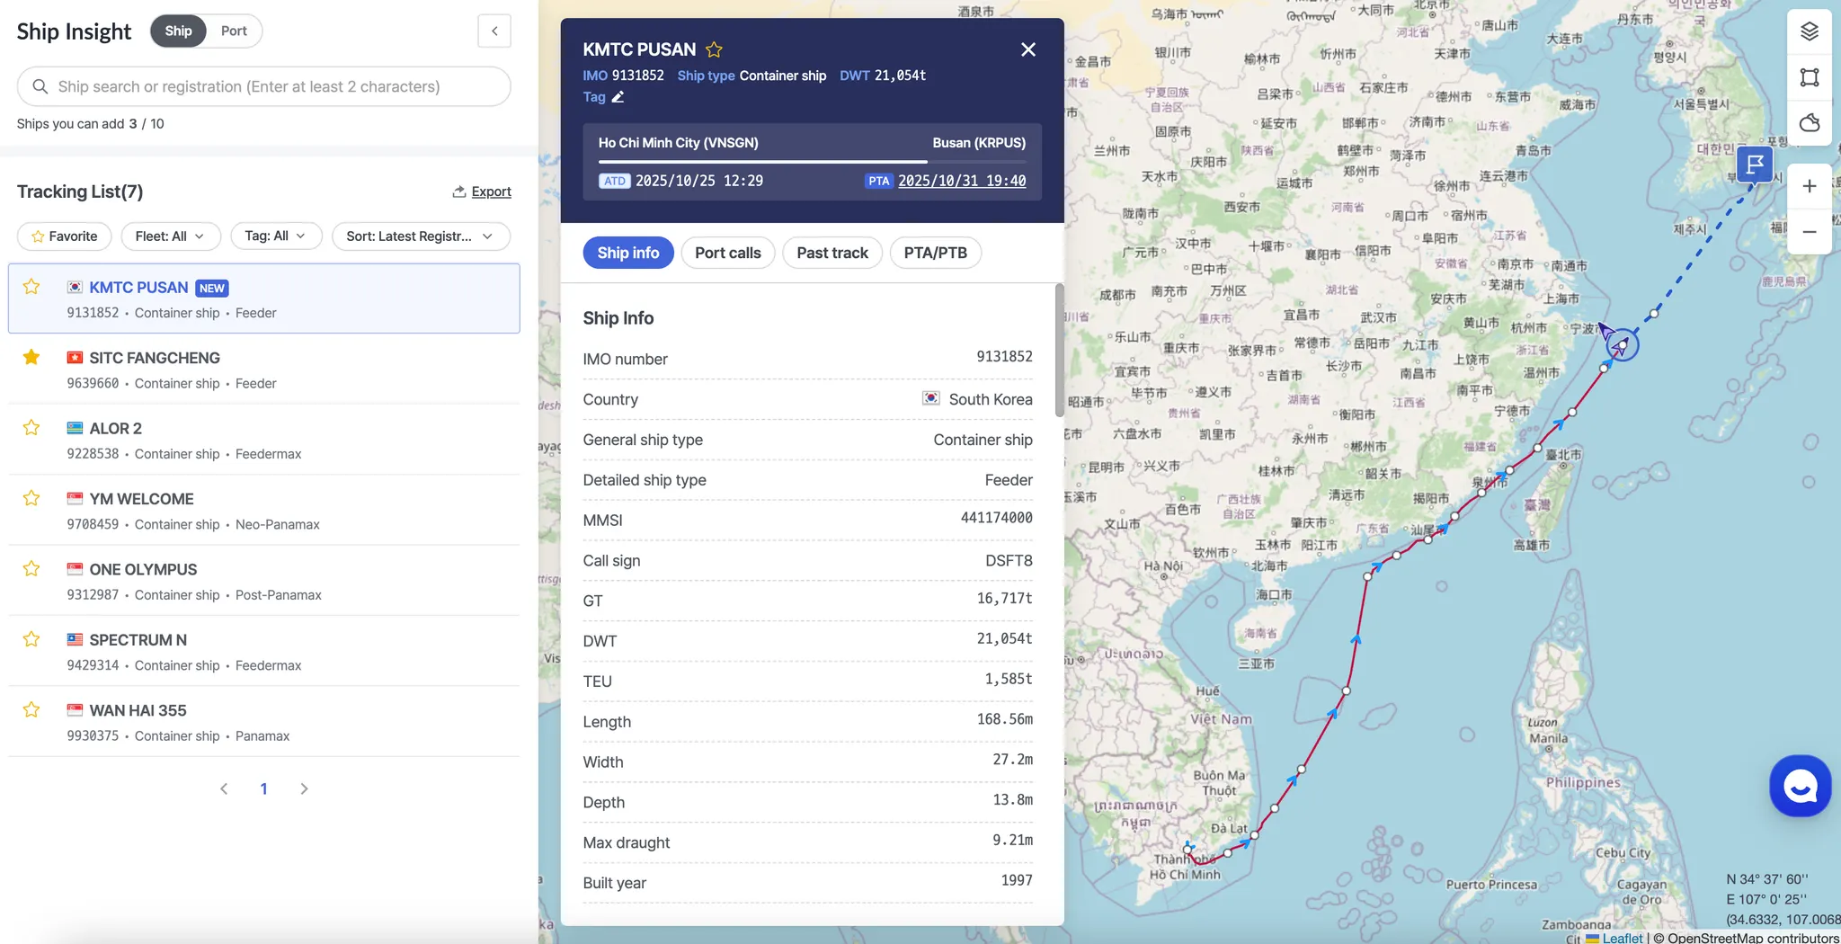Click the MMSI value 441174000

(x=997, y=518)
